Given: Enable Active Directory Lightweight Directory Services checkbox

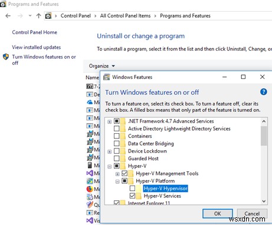Looking at the screenshot, I should tap(117, 128).
